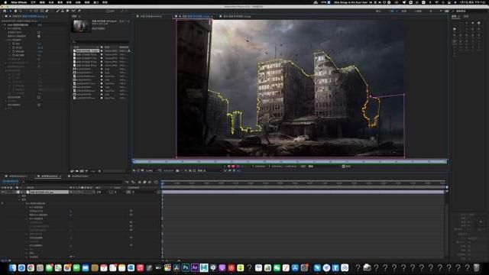
Task: Select the Selection arrow tool
Action: pos(10,11)
